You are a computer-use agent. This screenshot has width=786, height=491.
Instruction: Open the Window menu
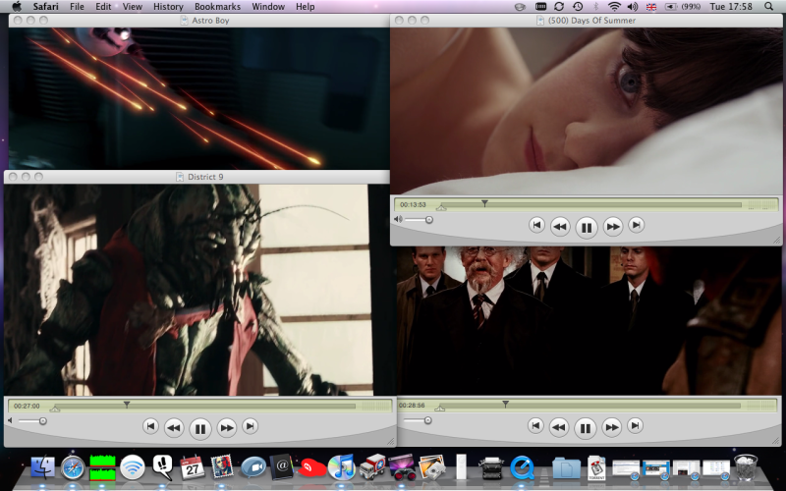[x=268, y=7]
